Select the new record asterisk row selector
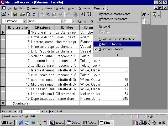The width and height of the screenshot is (168, 126). [3, 103]
